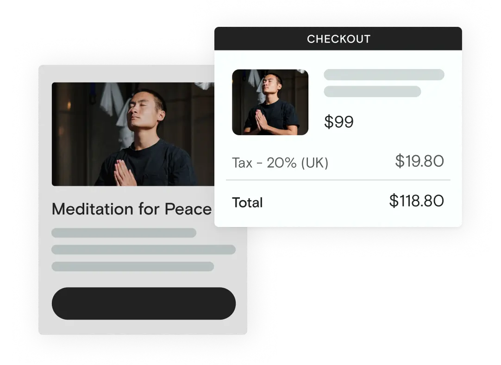
Task: Click the $19.80 tax amount
Action: click(x=420, y=161)
